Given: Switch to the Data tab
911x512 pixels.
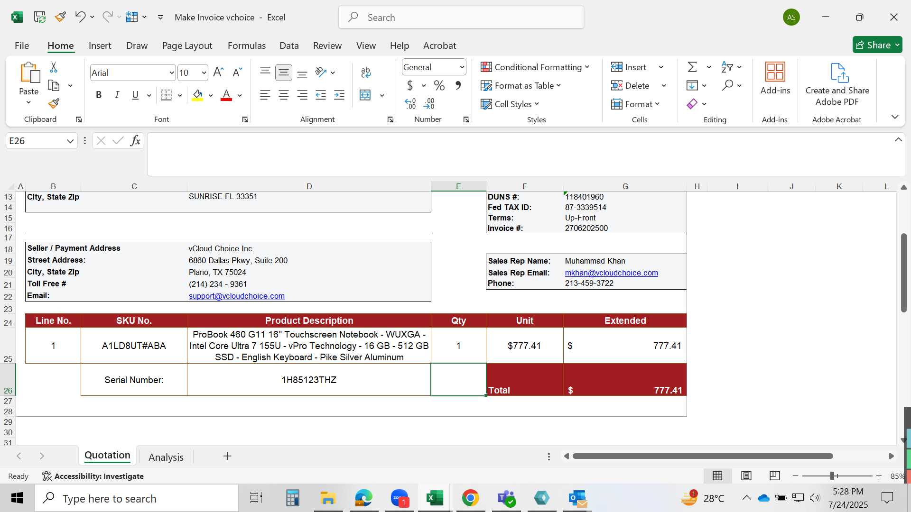Looking at the screenshot, I should (289, 46).
